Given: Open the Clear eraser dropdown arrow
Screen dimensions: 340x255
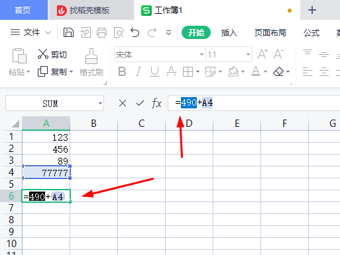Looking at the screenshot, I should (288, 72).
